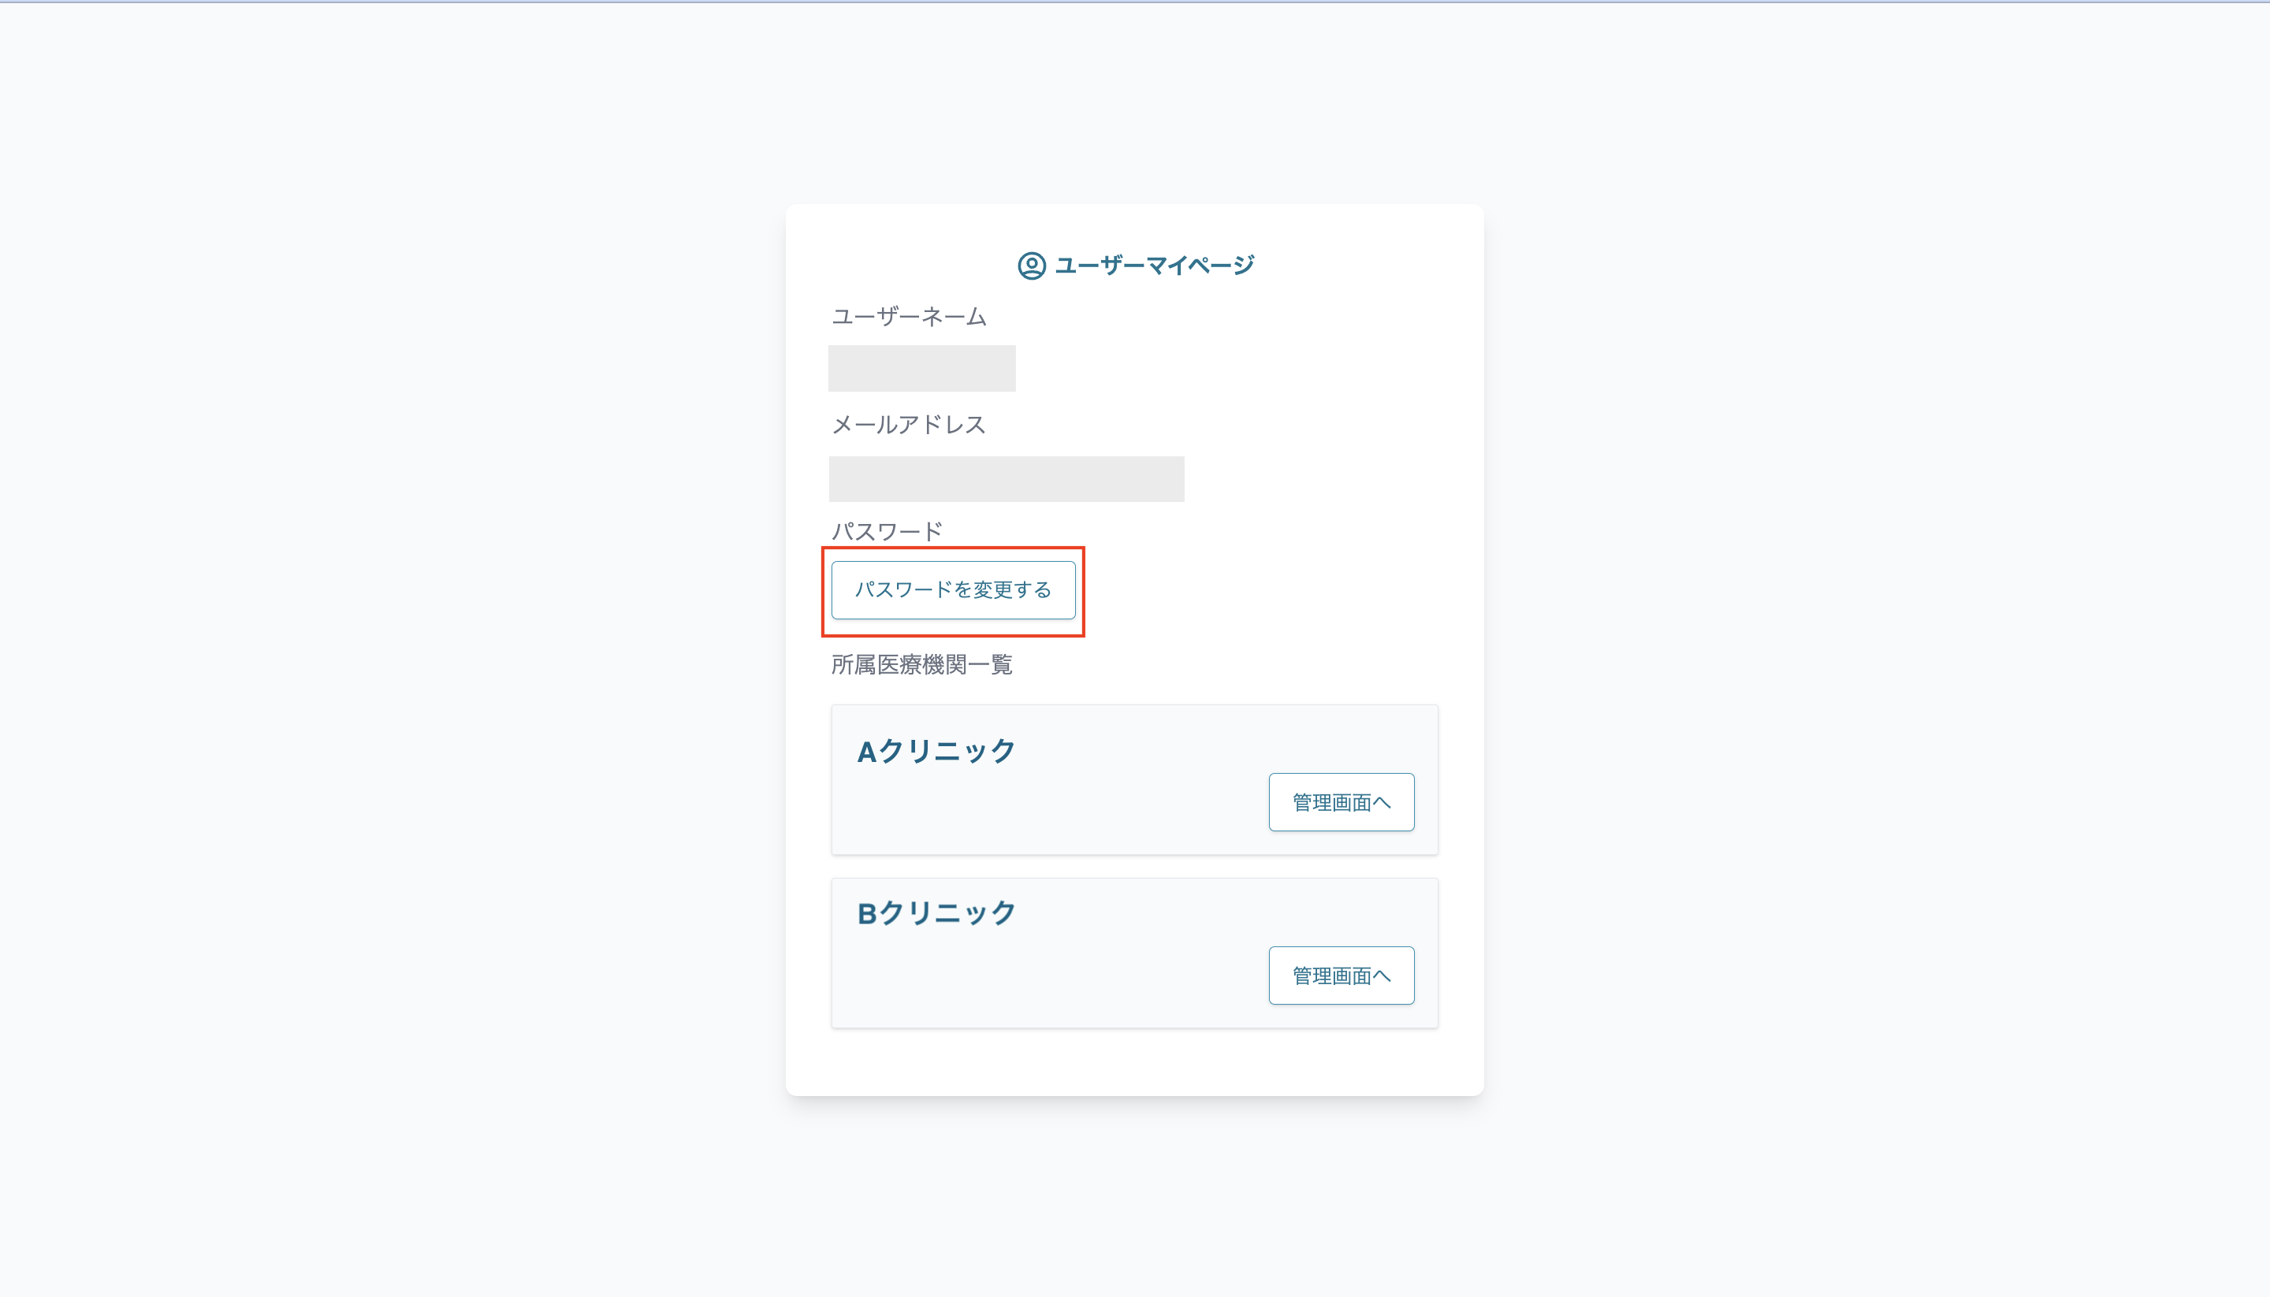Click the メールアドレス label
This screenshot has width=2270, height=1297.
(908, 425)
